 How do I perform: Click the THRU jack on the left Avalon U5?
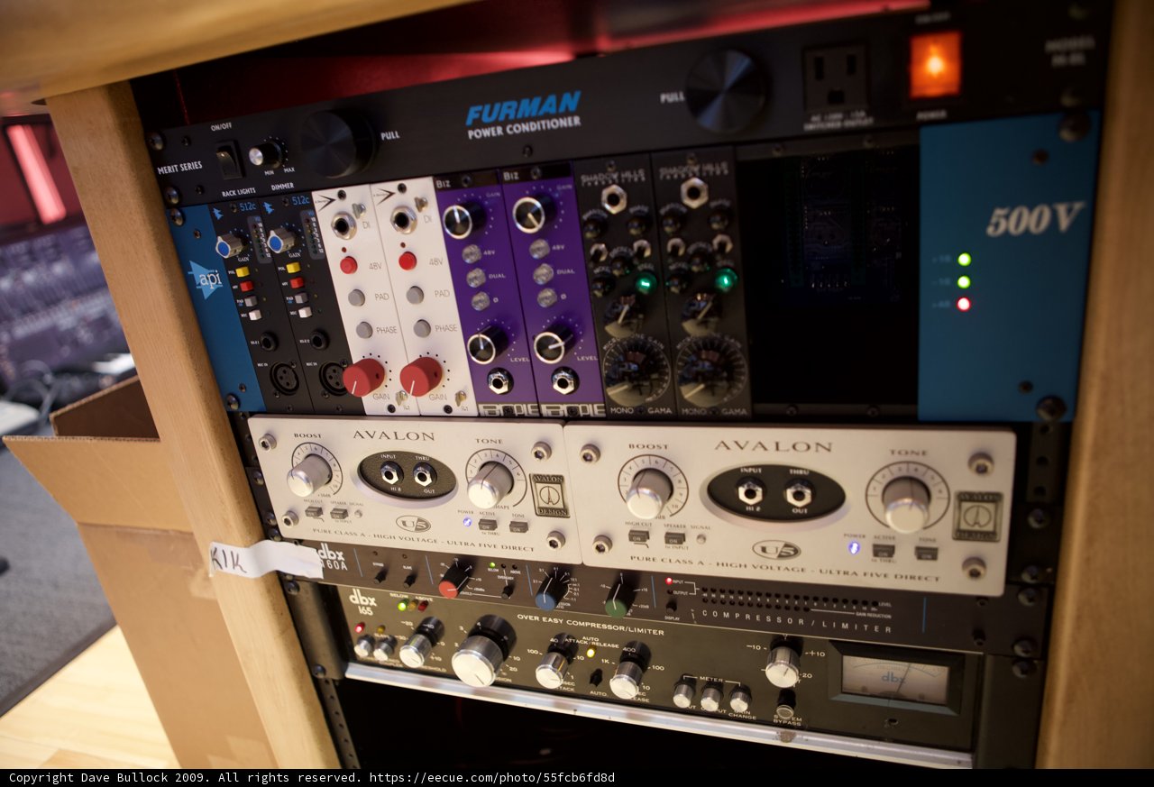click(423, 475)
